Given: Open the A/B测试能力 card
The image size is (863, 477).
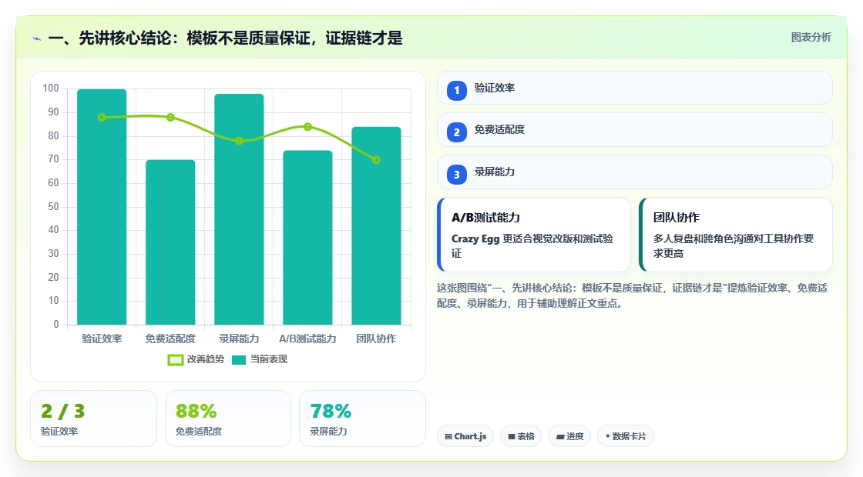Looking at the screenshot, I should [x=534, y=235].
